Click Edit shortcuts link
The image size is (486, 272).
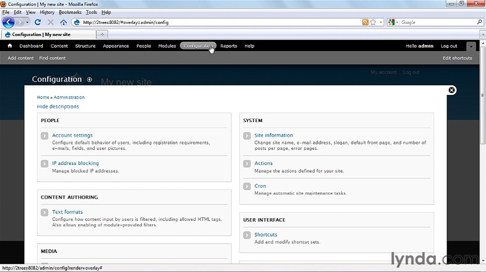pyautogui.click(x=457, y=58)
